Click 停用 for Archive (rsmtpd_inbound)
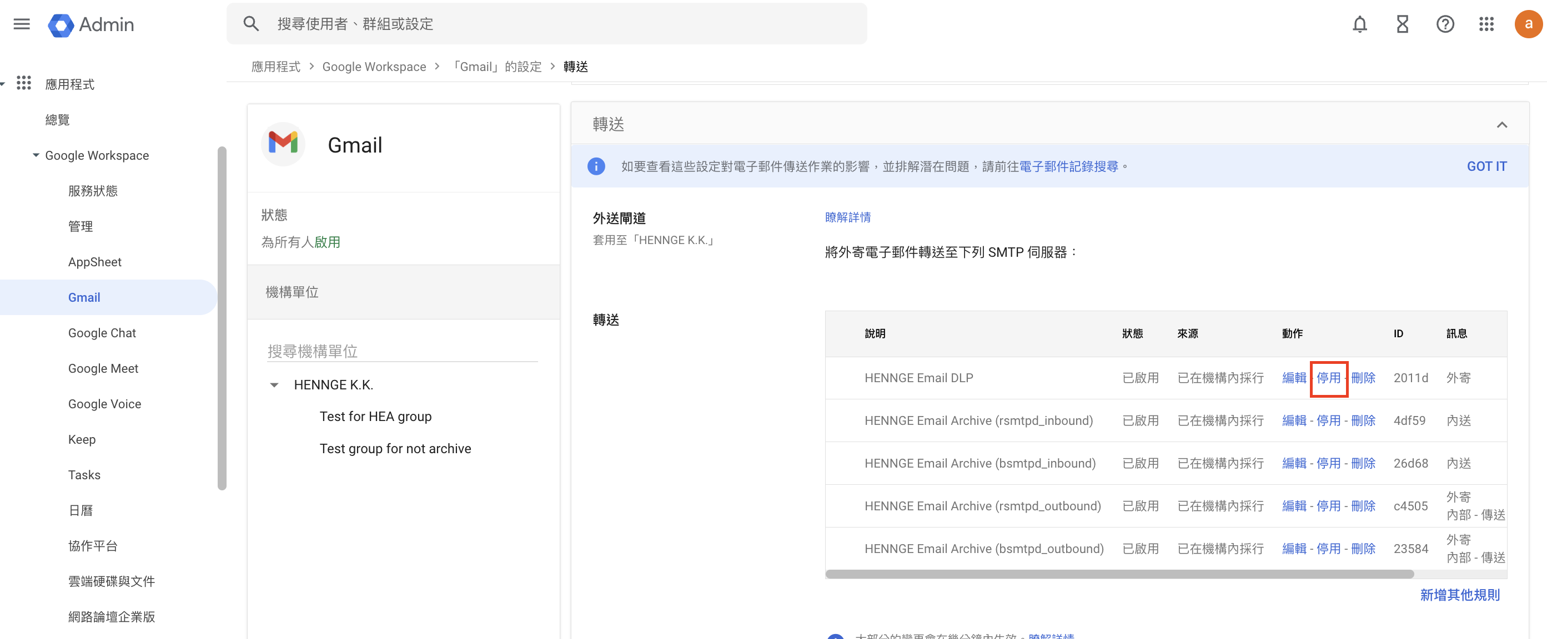The image size is (1547, 639). coord(1328,420)
